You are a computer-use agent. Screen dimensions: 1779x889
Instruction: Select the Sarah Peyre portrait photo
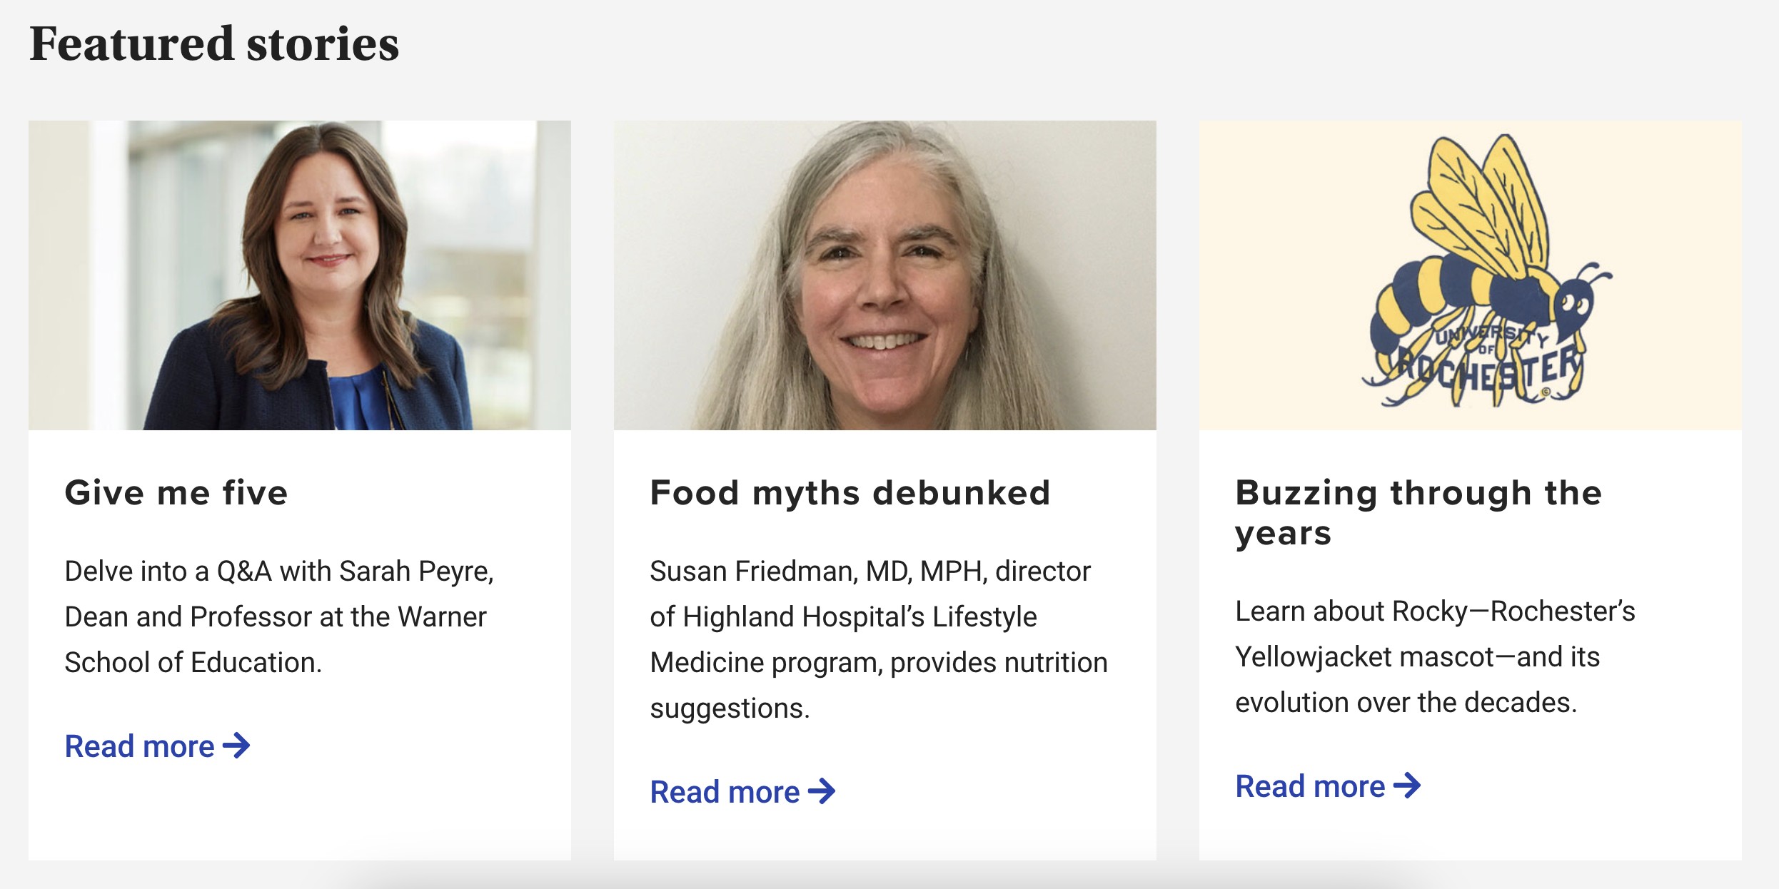tap(300, 275)
